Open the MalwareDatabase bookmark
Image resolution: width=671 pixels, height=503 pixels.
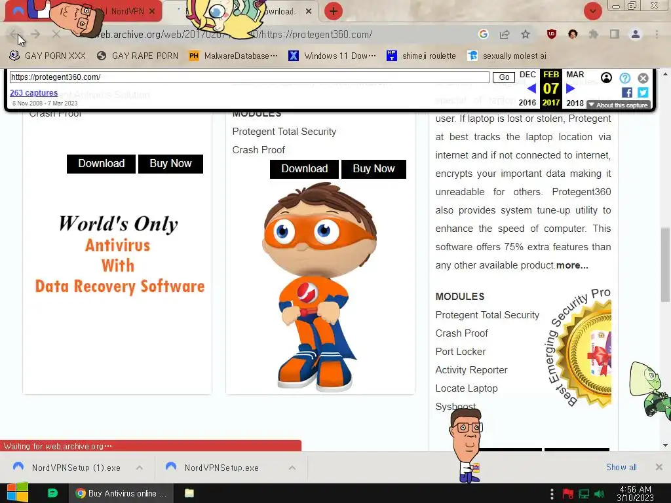(x=233, y=56)
